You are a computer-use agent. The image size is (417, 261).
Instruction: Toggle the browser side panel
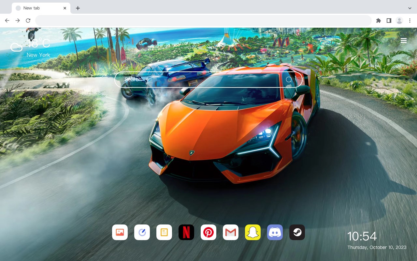click(x=389, y=21)
